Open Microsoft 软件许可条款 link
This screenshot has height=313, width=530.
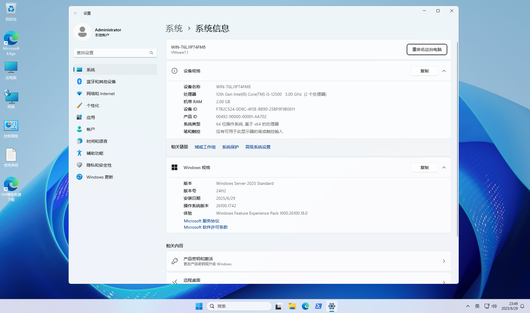(206, 227)
